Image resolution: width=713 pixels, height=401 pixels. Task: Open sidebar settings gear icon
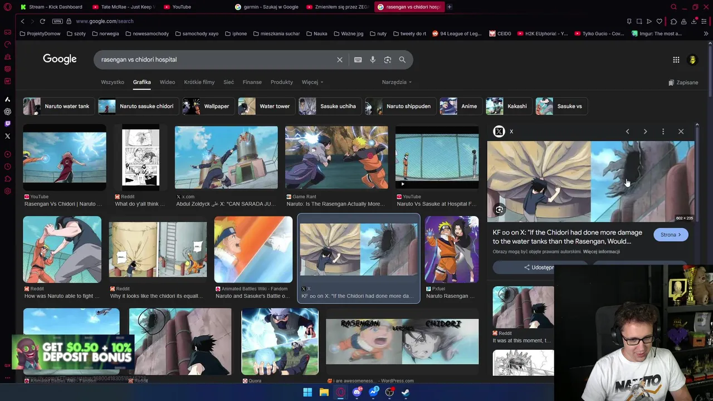(8, 191)
